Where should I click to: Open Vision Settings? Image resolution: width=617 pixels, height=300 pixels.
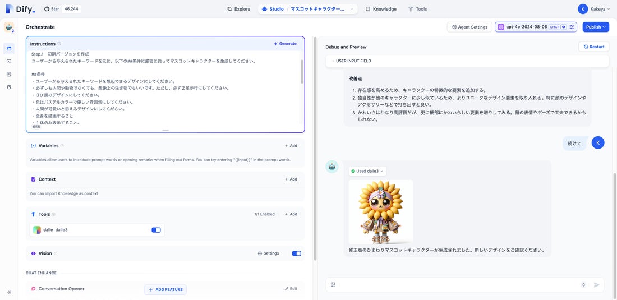pos(268,253)
